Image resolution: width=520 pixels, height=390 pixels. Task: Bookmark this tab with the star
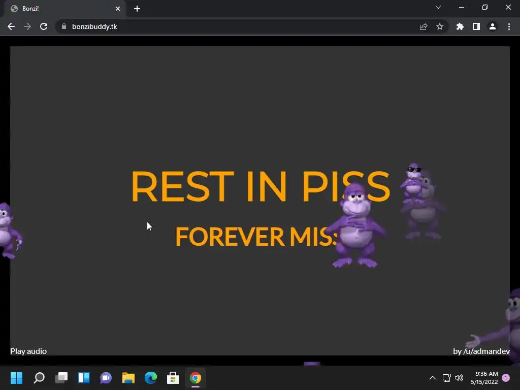[440, 26]
